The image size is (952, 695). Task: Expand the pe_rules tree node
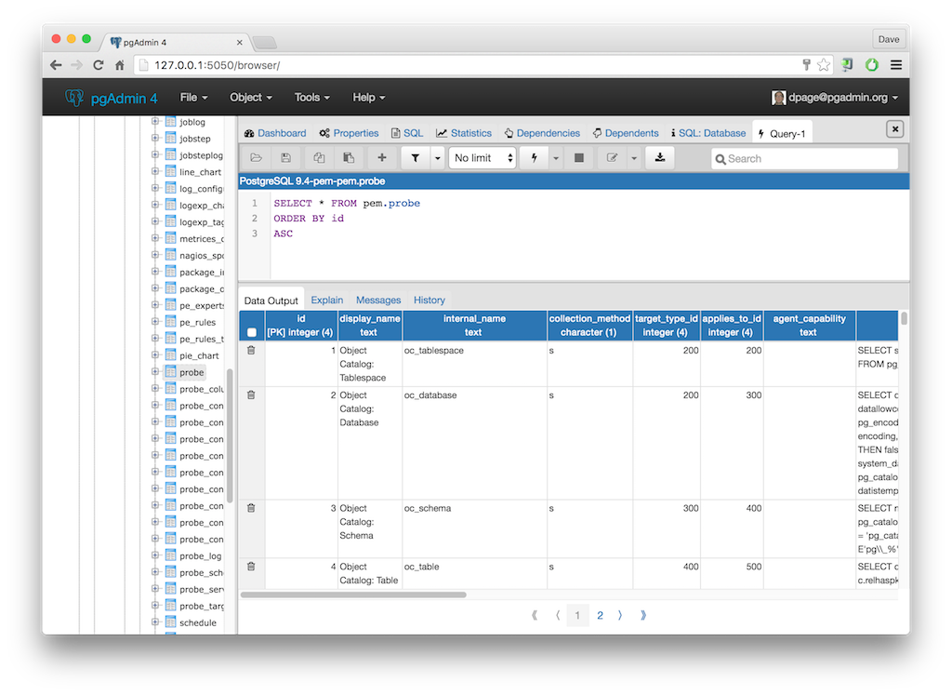pos(155,322)
